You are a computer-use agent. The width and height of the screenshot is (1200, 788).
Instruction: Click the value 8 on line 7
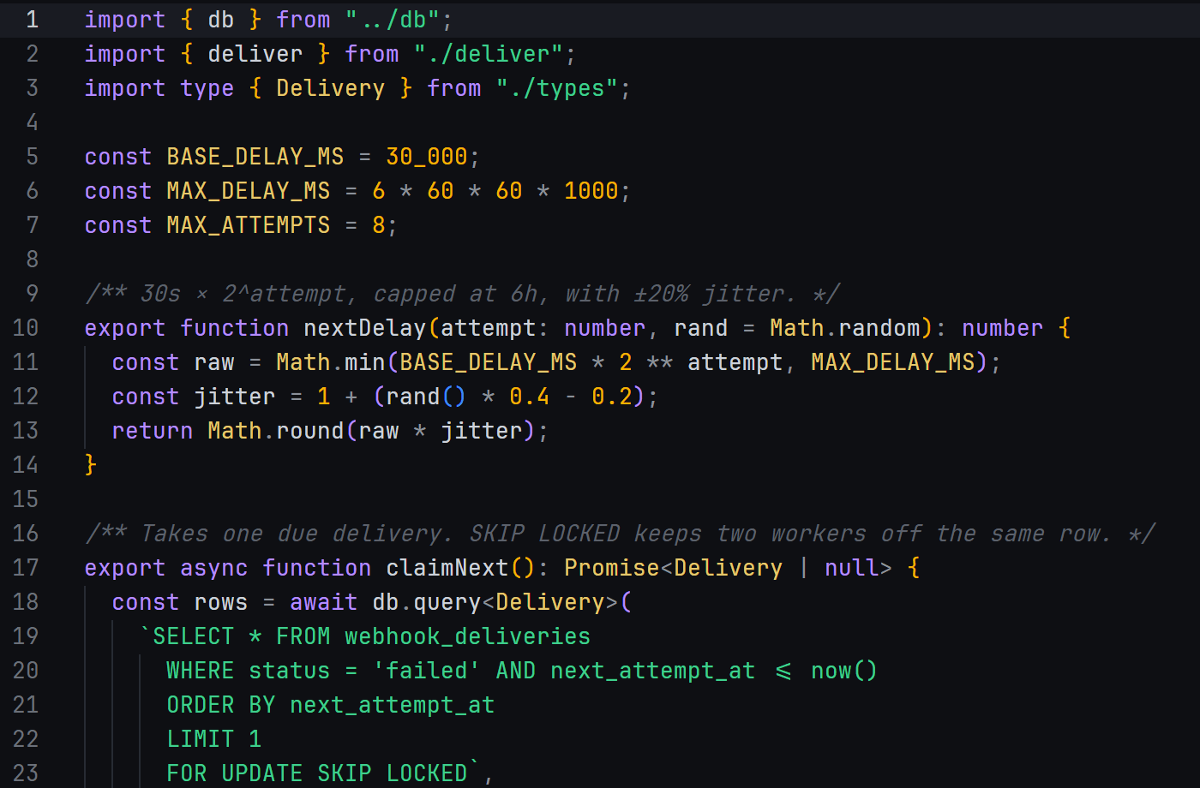coord(379,224)
